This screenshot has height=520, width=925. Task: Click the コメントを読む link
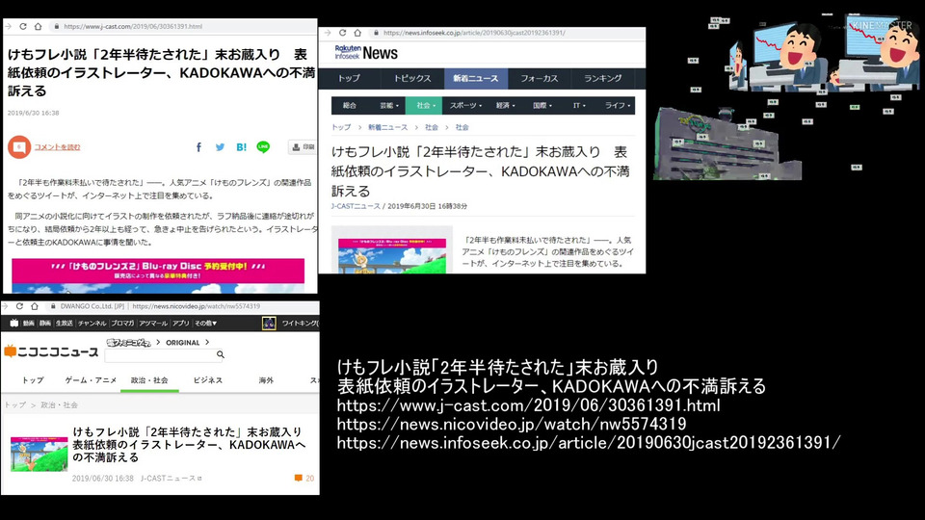click(57, 147)
